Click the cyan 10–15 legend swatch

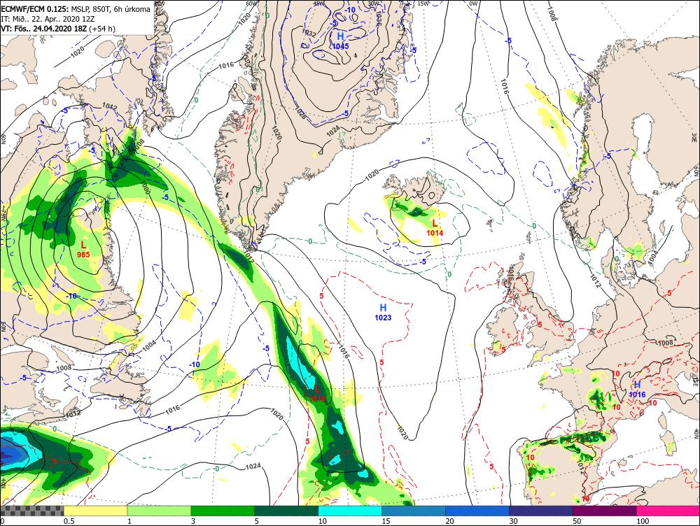click(x=350, y=511)
